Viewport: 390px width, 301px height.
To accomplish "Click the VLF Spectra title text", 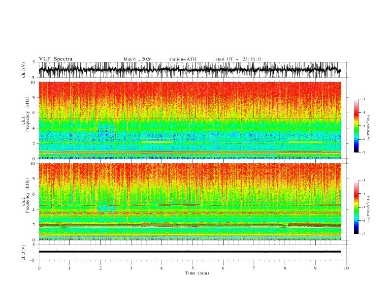I will pyautogui.click(x=56, y=59).
